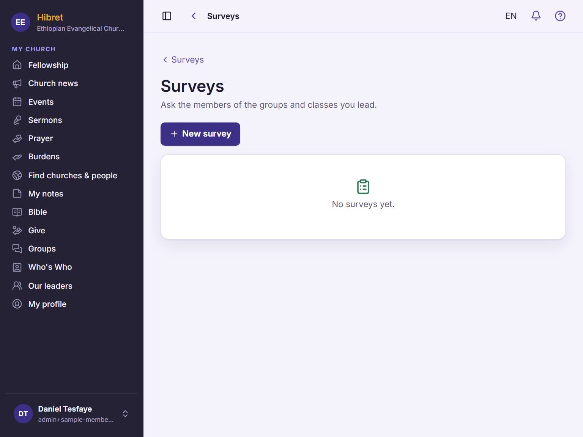583x437 pixels.
Task: Click the Who's Who contact icon
Action: (x=17, y=267)
